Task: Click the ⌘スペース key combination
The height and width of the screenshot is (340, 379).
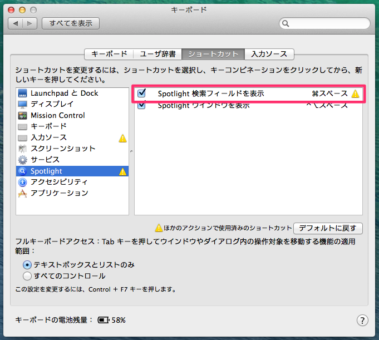Action: (x=329, y=93)
